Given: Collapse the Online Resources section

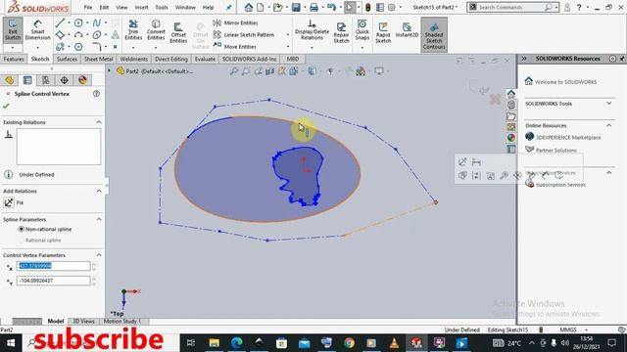Looking at the screenshot, I should pyautogui.click(x=608, y=125).
